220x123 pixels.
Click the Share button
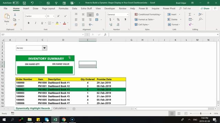(x=205, y=9)
